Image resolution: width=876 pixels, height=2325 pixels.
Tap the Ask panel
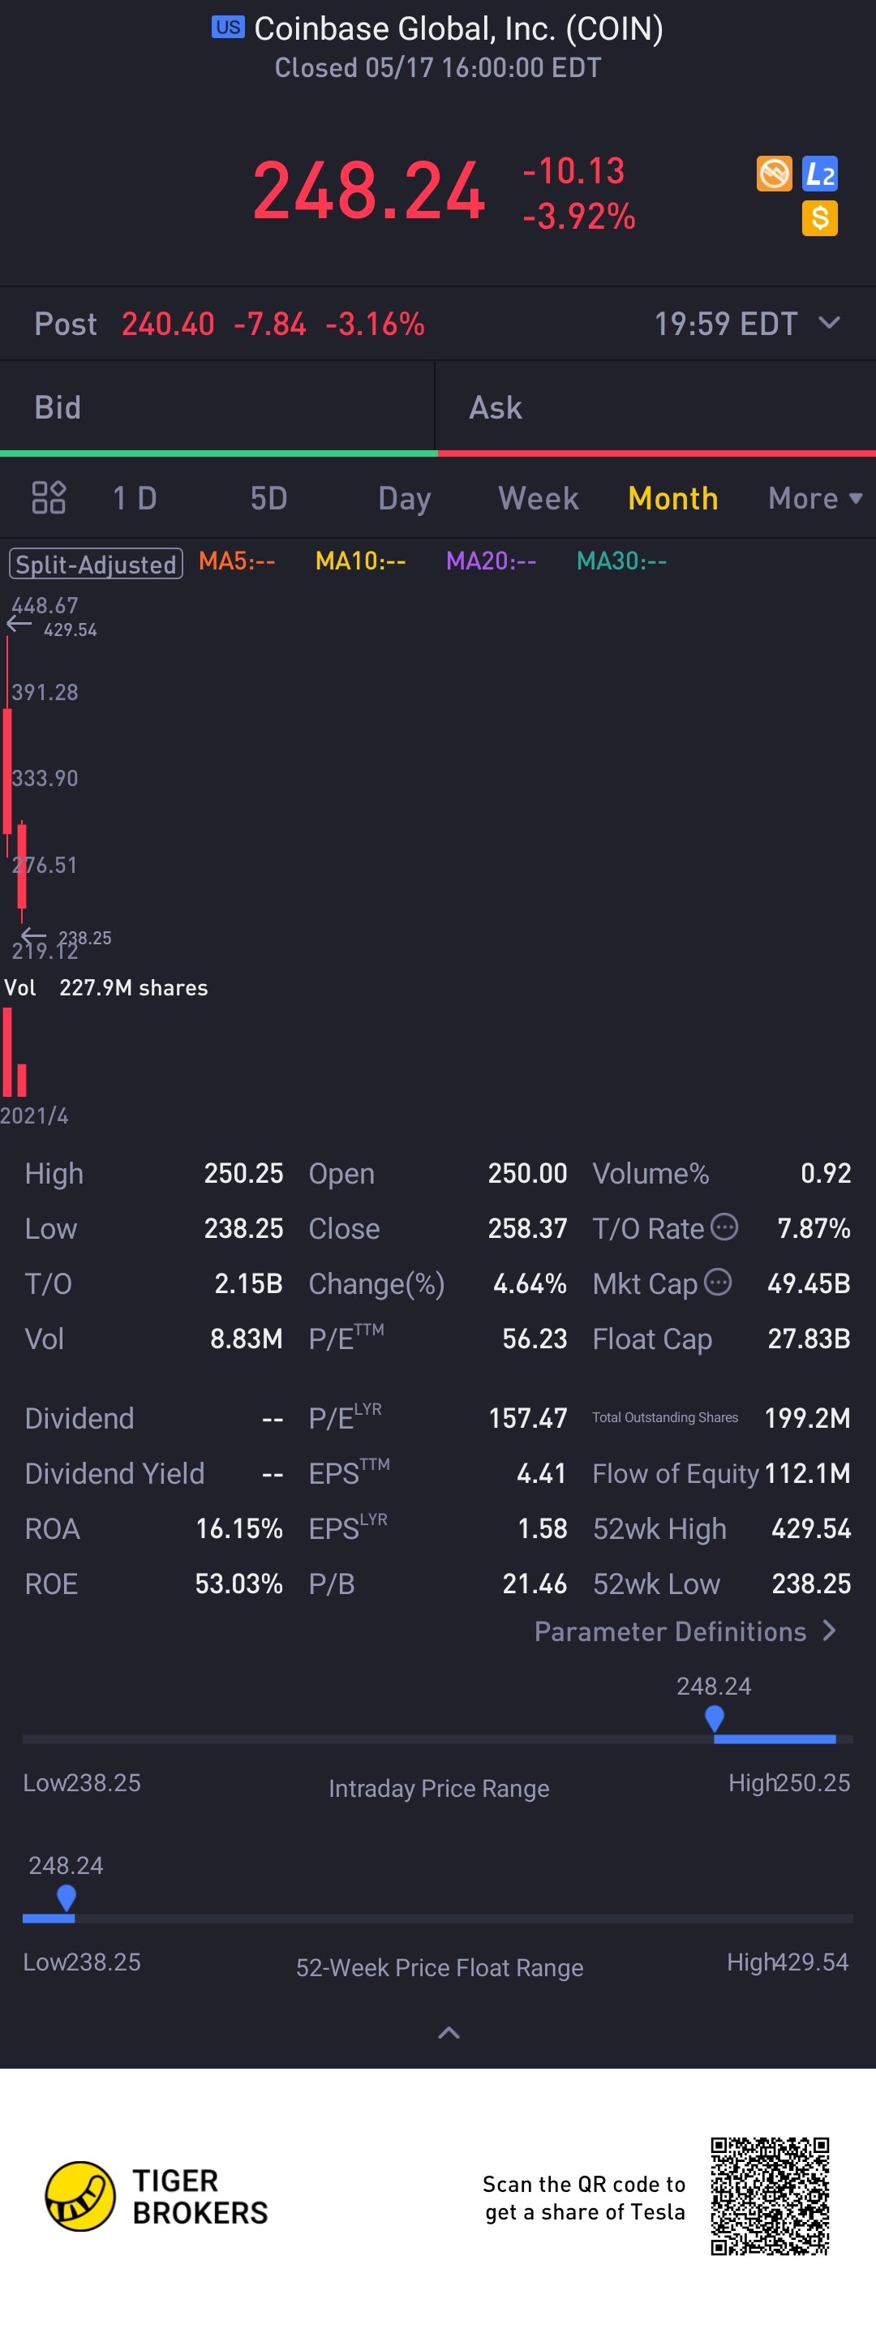click(656, 407)
